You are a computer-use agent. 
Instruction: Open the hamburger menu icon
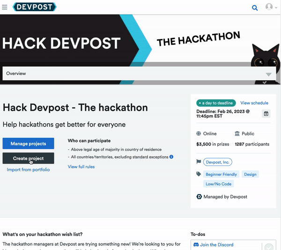click(5, 7)
